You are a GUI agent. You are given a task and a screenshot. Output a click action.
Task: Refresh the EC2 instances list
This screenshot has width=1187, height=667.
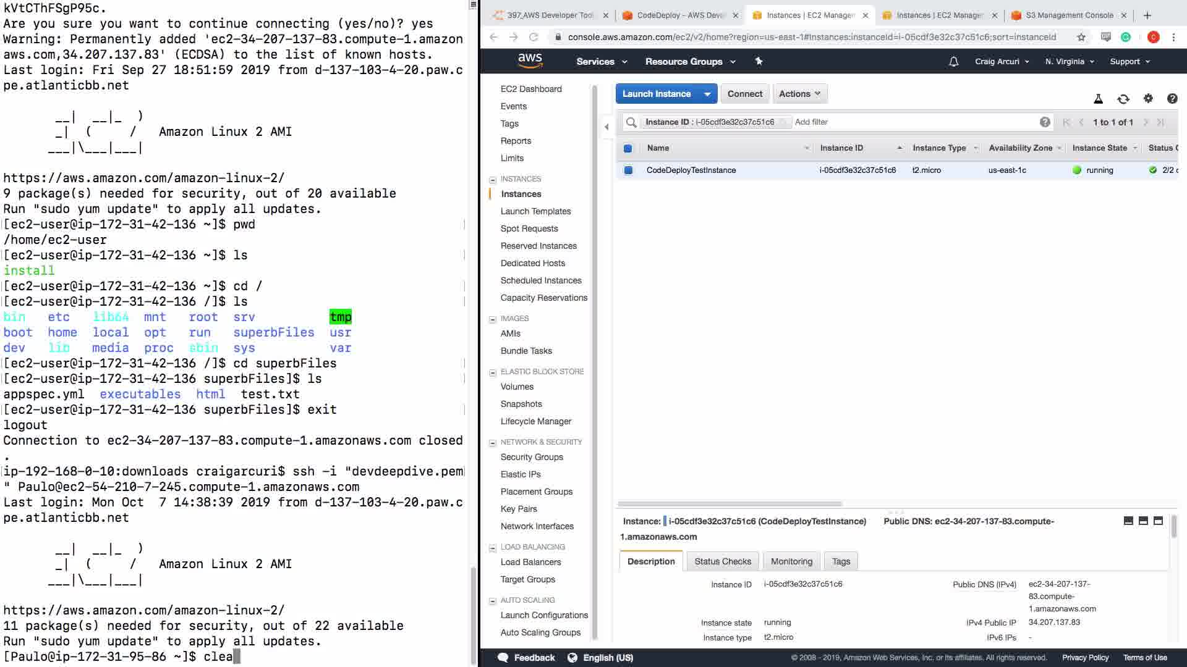click(1123, 99)
